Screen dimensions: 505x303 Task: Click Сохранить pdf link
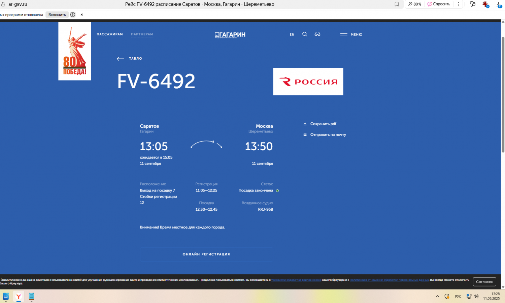[x=323, y=124]
